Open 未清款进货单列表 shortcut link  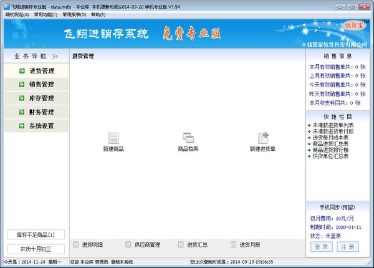tap(333, 125)
